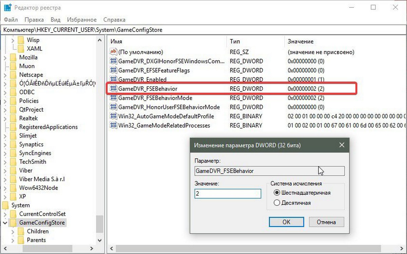Expand the Children subkey
This screenshot has height=254, width=407.
(x=13, y=232)
